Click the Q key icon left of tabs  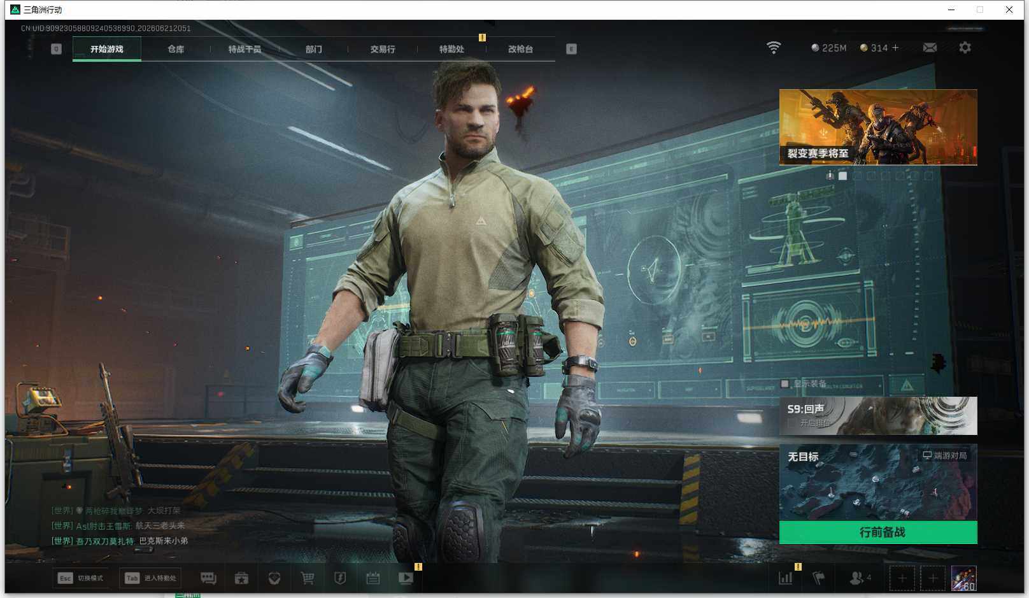coord(56,49)
